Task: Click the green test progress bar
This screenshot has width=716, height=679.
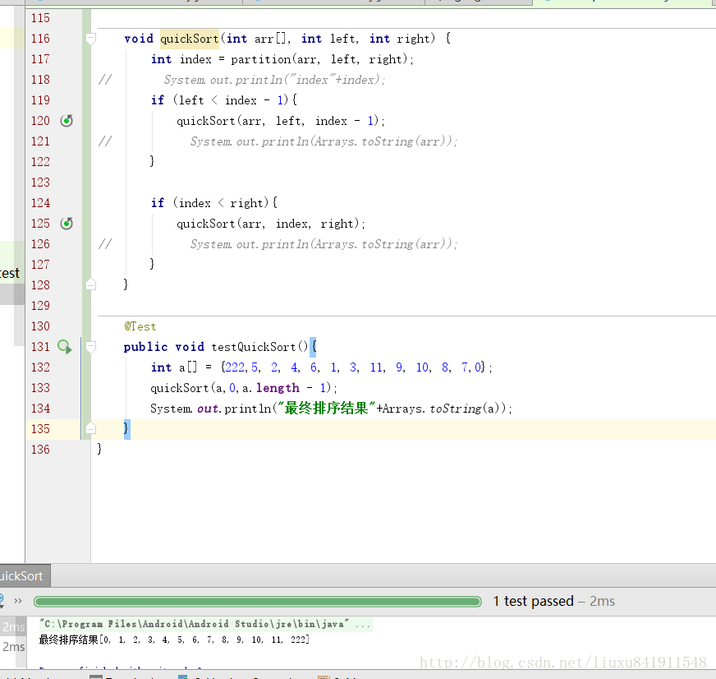Action: [x=258, y=601]
